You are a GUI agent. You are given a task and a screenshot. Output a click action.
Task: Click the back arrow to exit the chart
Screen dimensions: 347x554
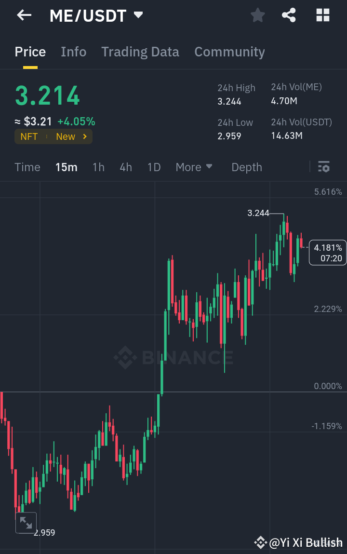point(23,15)
